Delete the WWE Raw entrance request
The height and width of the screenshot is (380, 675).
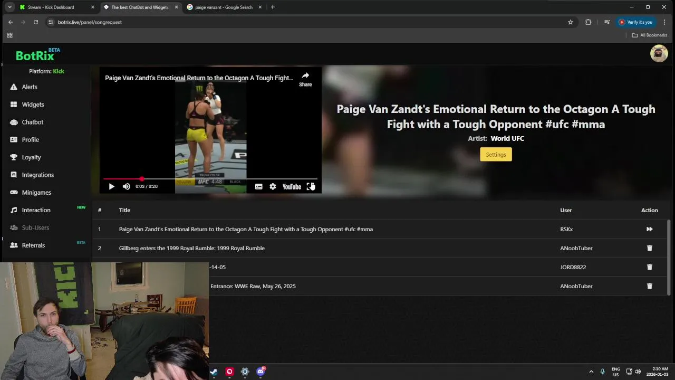(x=649, y=286)
